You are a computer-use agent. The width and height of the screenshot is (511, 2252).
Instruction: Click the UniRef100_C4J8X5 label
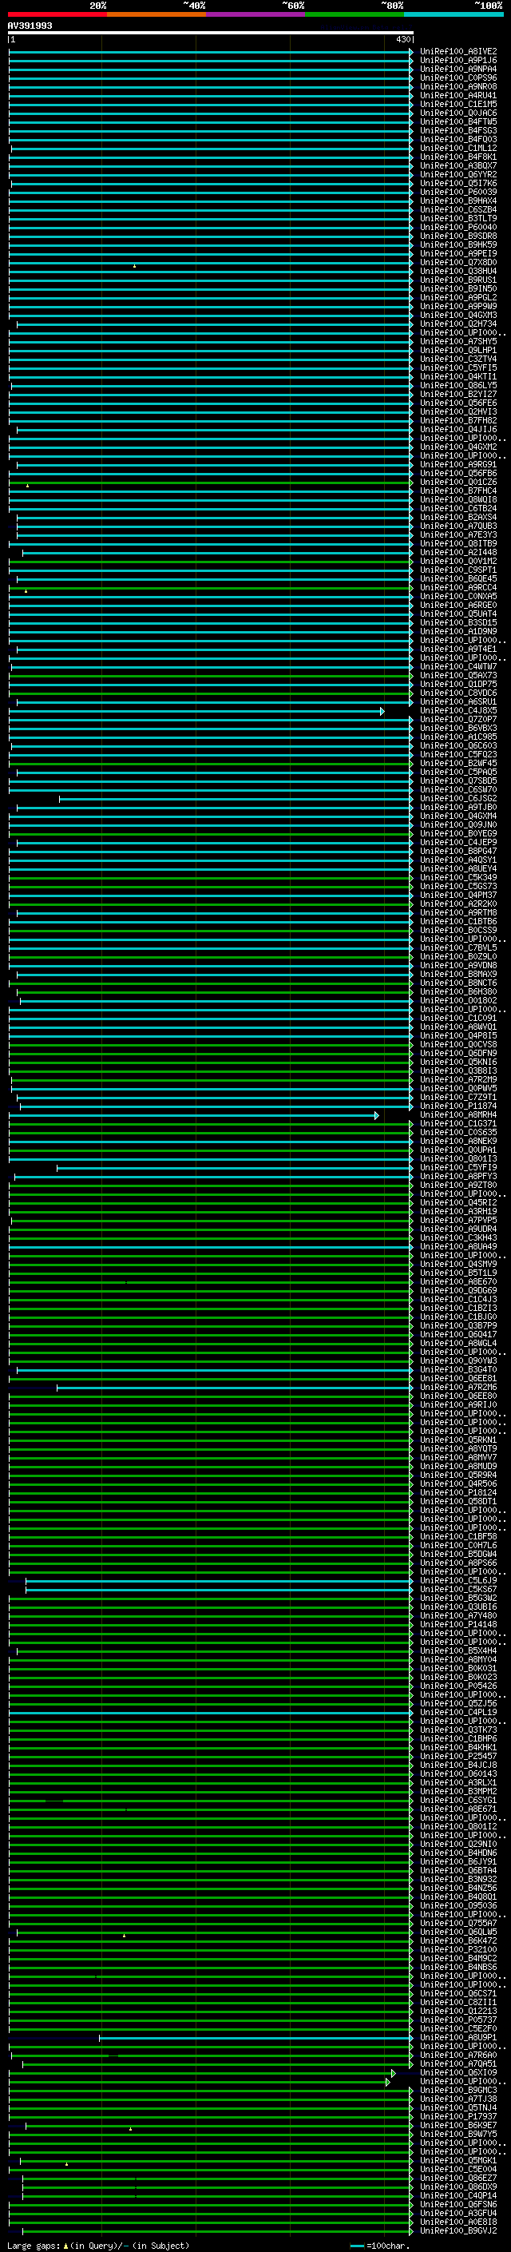coord(458,711)
